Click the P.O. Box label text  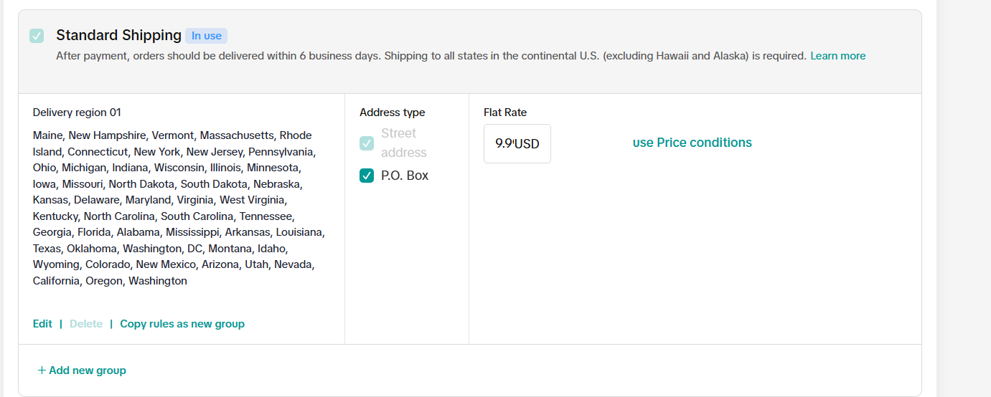405,176
